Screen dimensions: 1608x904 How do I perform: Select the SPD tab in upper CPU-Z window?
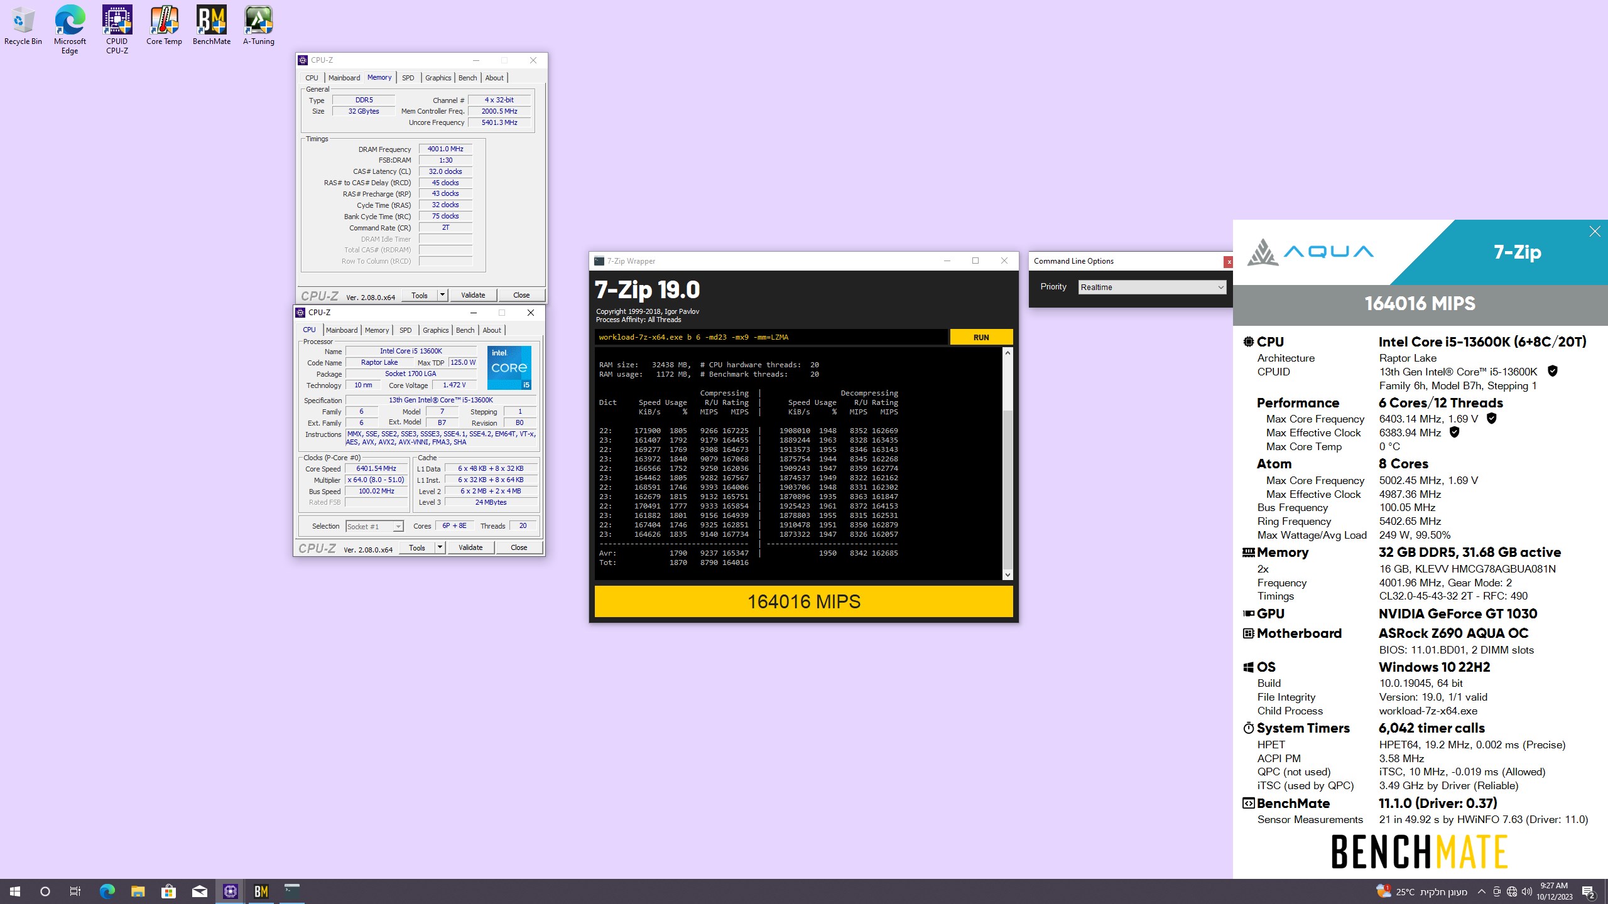coord(408,78)
